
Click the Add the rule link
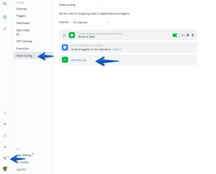point(79,60)
